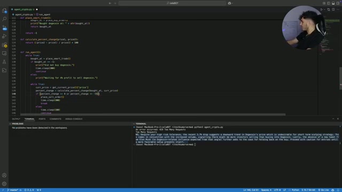
Task: Collapse the TERMINAL section chevron
Action: tap(134, 124)
